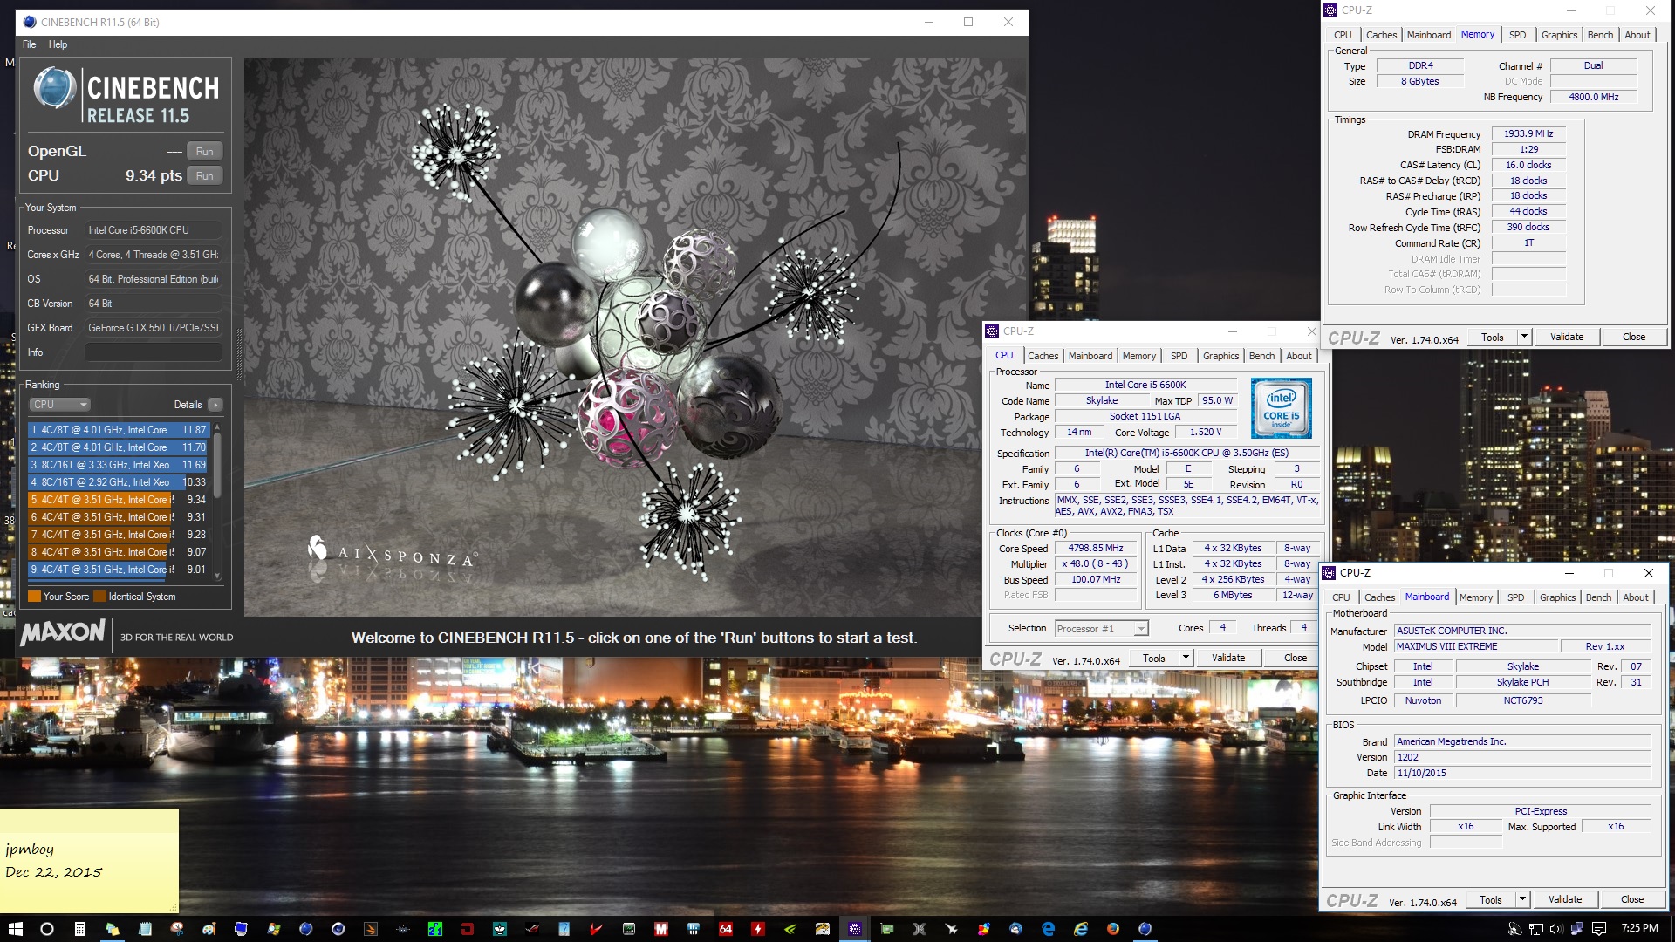Screen dimensions: 1675x942
Task: Click Validate in CPU-Z Mainboard window
Action: 1564,899
